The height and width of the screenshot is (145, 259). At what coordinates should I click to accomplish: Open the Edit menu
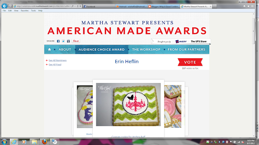(10, 10)
